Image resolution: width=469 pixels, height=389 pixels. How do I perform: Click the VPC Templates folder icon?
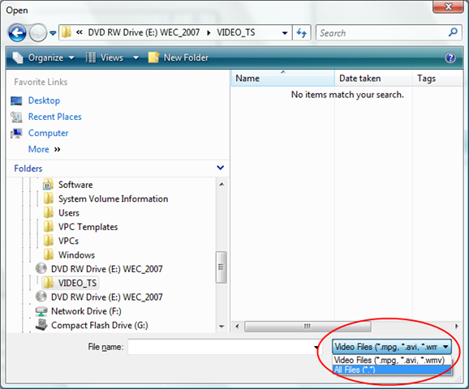pos(48,226)
